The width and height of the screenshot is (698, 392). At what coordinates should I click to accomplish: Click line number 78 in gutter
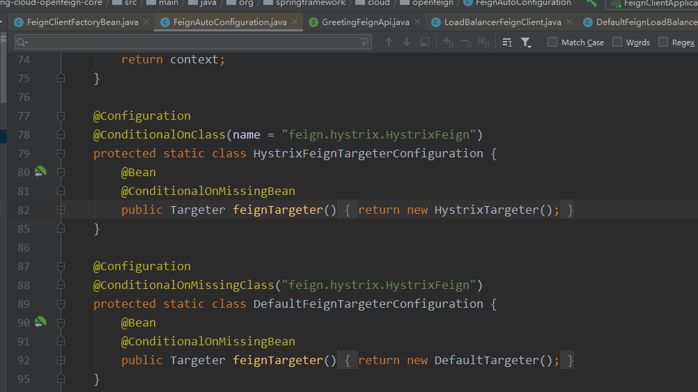24,135
